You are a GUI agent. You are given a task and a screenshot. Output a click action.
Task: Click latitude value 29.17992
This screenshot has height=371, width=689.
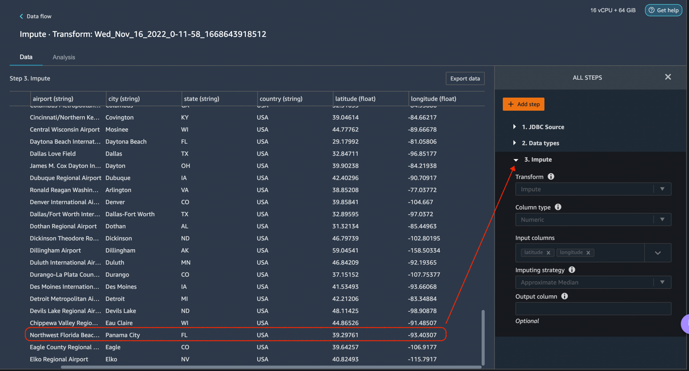pos(345,141)
